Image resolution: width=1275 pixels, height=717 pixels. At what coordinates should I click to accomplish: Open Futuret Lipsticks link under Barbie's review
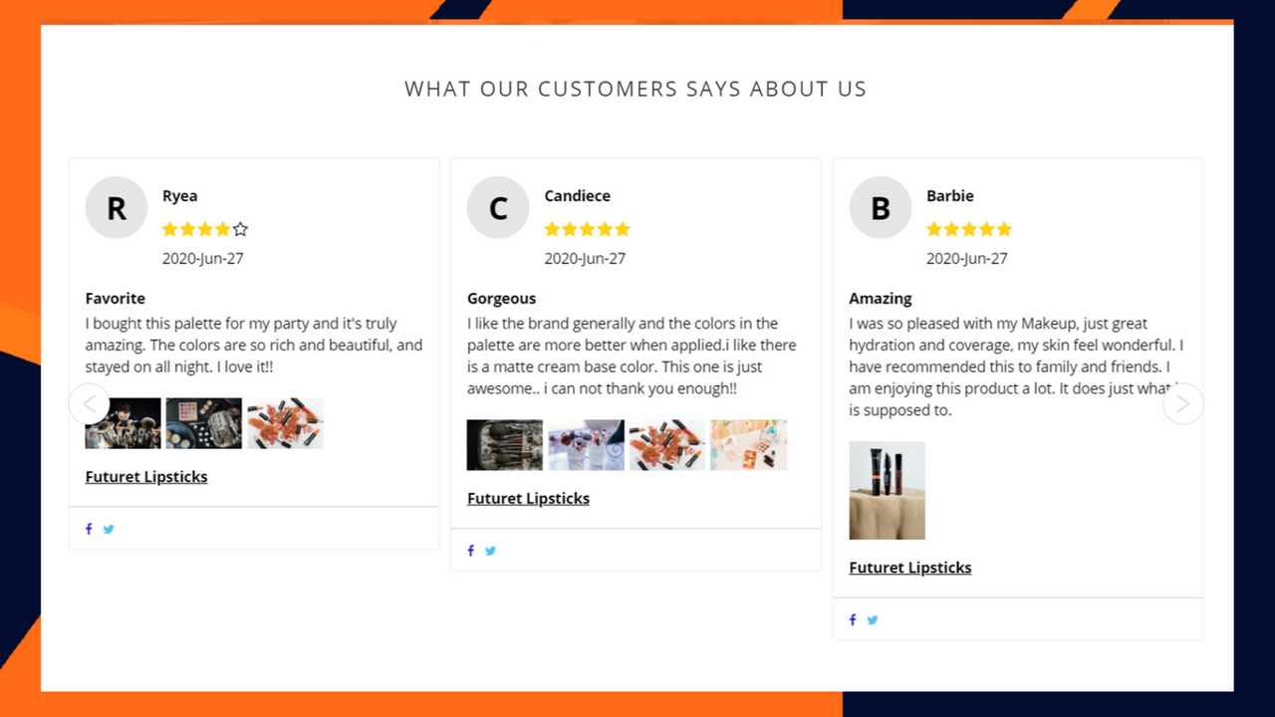click(x=909, y=568)
